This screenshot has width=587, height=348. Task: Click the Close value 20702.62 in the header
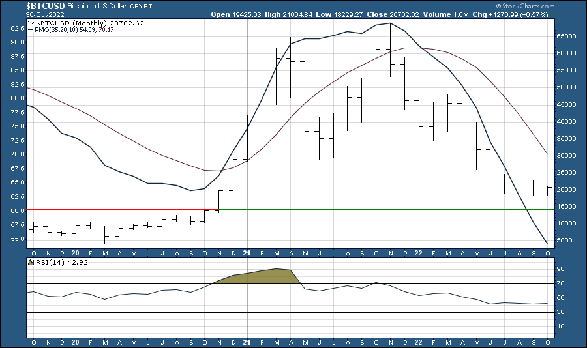(409, 14)
